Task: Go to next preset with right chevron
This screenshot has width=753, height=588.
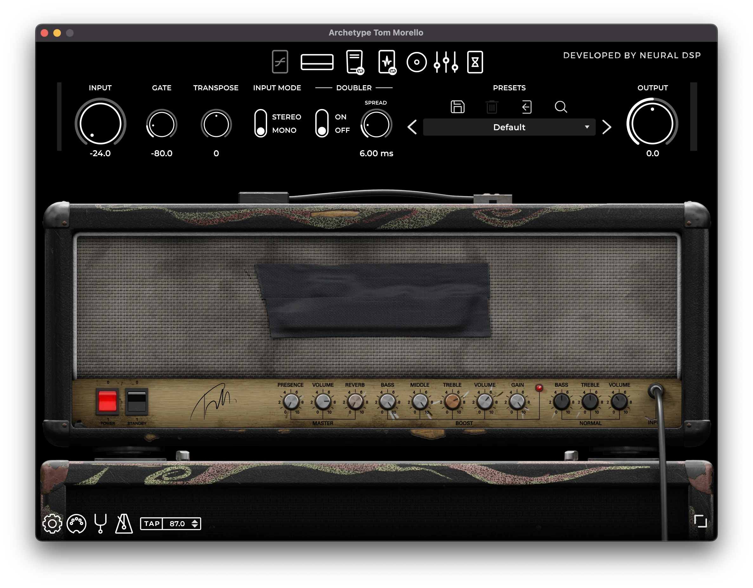Action: [606, 127]
